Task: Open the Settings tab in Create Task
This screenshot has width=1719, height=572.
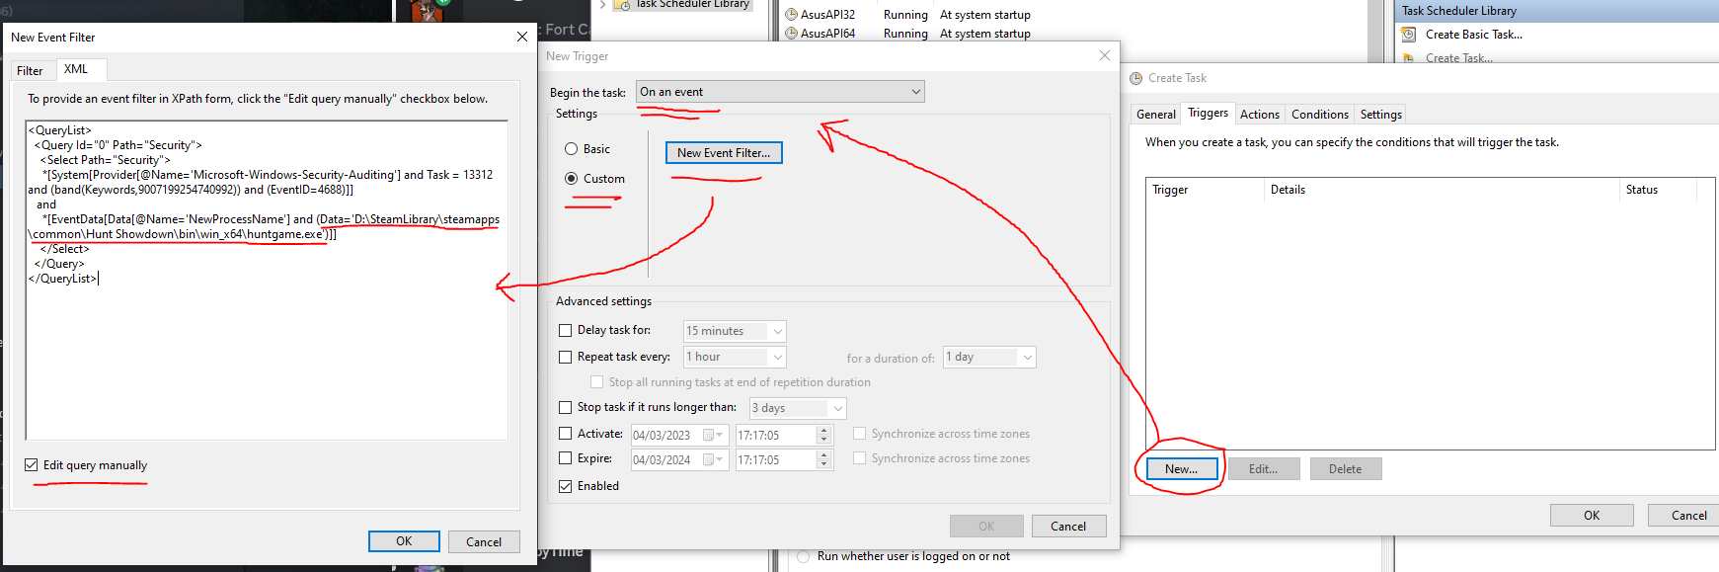Action: point(1381,115)
